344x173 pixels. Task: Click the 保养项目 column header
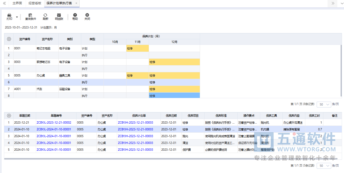(193, 116)
